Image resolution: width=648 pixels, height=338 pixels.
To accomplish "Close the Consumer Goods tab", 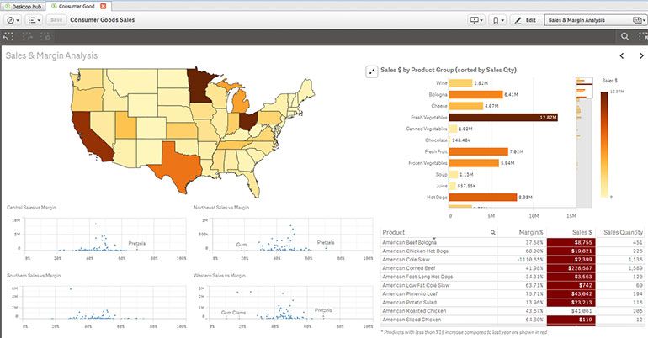I will (x=103, y=5).
